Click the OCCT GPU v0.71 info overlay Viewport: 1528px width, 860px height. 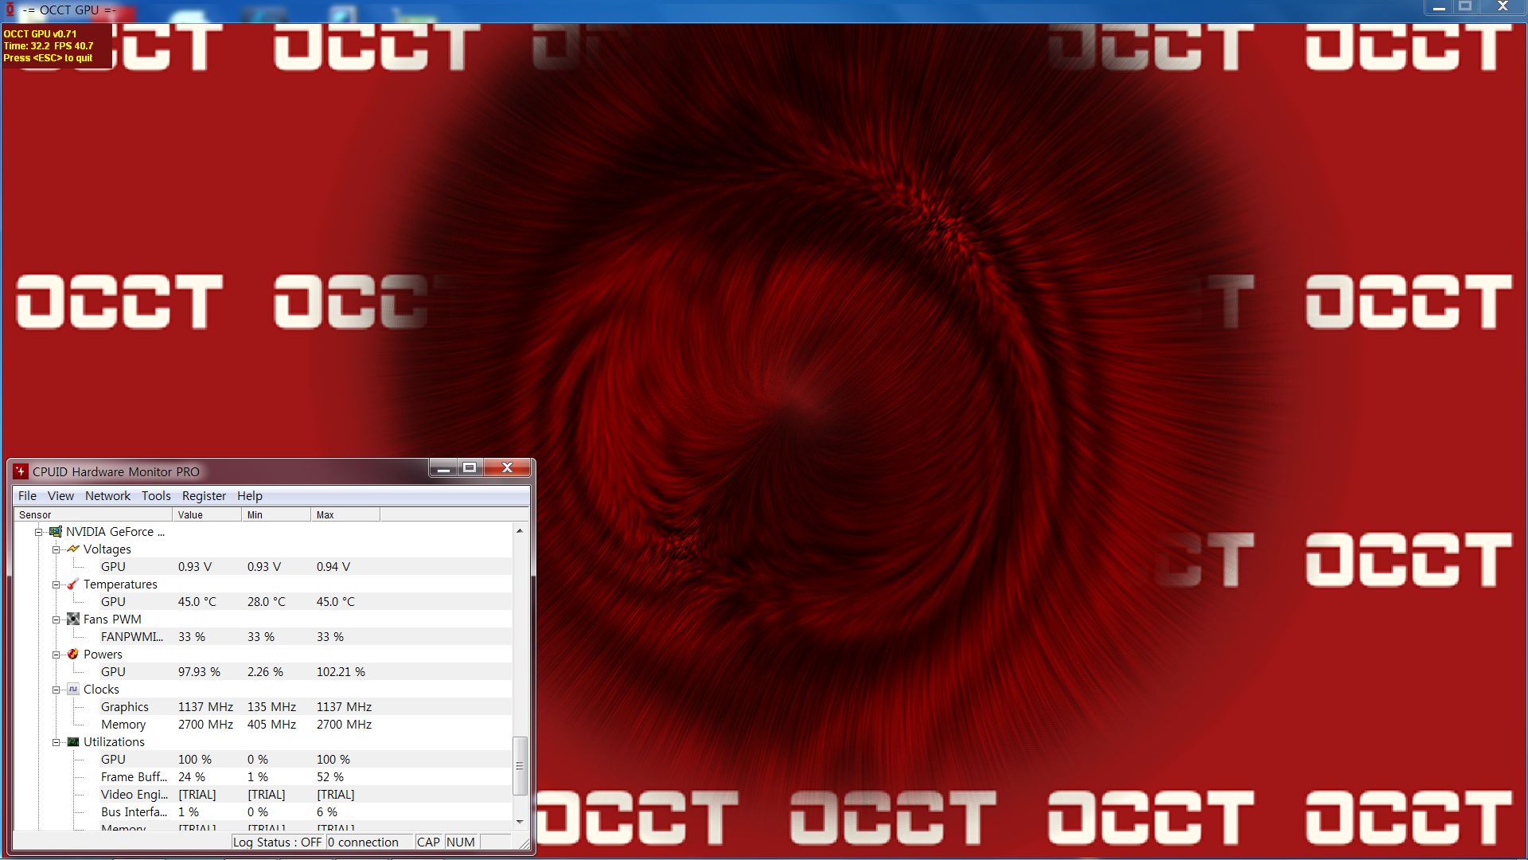click(x=57, y=46)
